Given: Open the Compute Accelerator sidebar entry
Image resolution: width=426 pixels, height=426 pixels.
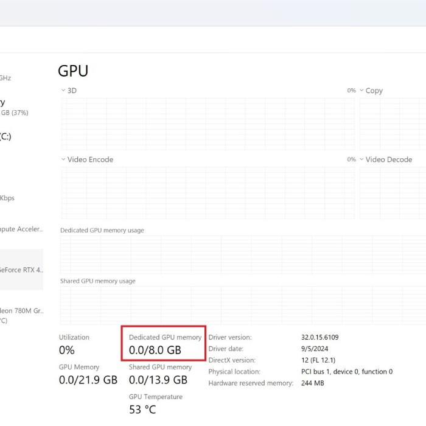Looking at the screenshot, I should coord(21,229).
